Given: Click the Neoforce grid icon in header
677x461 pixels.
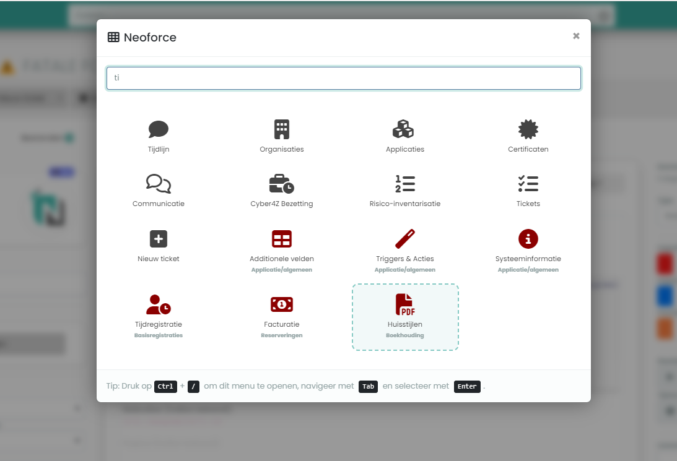Looking at the screenshot, I should coord(114,37).
